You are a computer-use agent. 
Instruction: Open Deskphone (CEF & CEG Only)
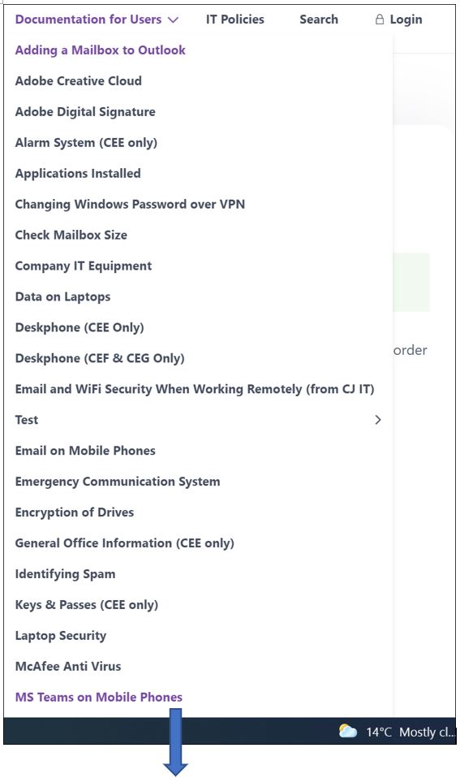100,358
